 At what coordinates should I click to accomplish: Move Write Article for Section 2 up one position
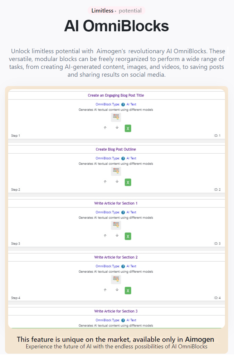105,290
